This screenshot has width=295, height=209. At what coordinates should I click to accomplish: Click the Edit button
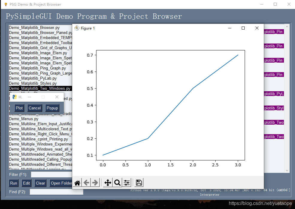pos(26,183)
